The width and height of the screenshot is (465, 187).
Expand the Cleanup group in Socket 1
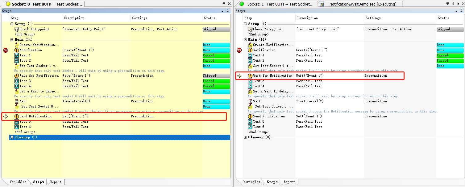[x=246, y=137]
